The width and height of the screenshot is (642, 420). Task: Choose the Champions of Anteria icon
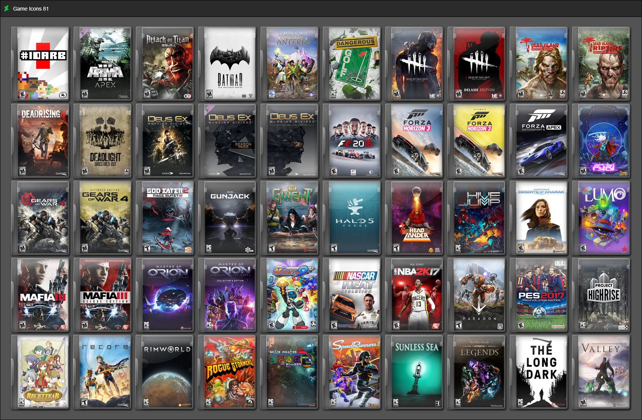tap(290, 64)
